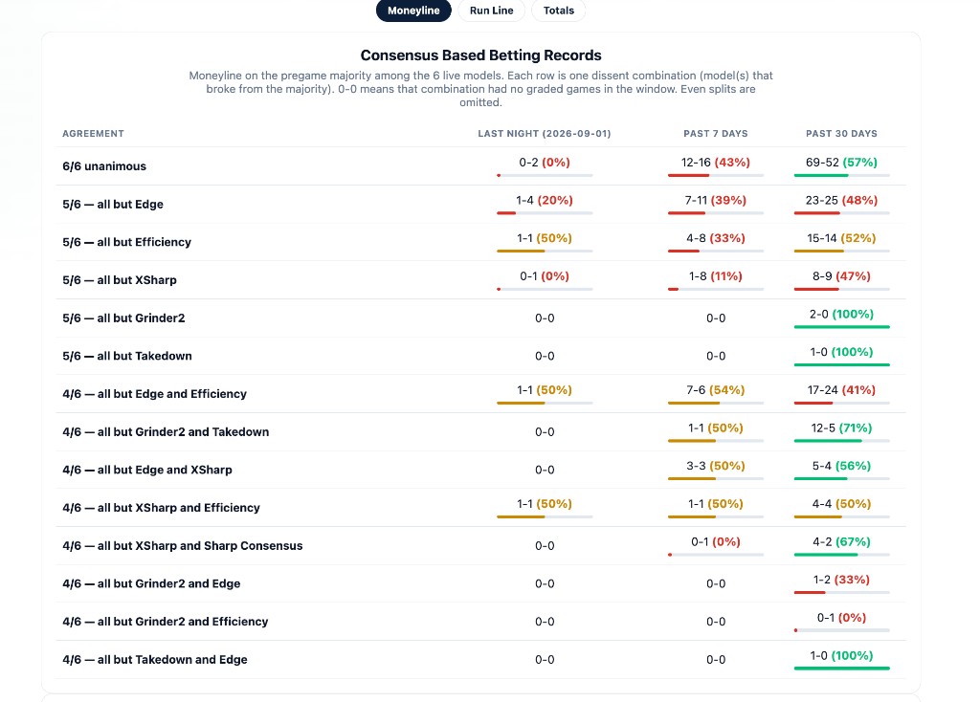The image size is (980, 702).
Task: Click the 23-25 (48%) record
Action: 841,201
